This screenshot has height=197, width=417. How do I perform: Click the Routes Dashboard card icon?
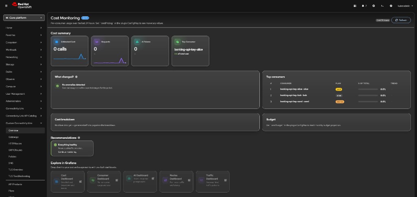pos(165,180)
